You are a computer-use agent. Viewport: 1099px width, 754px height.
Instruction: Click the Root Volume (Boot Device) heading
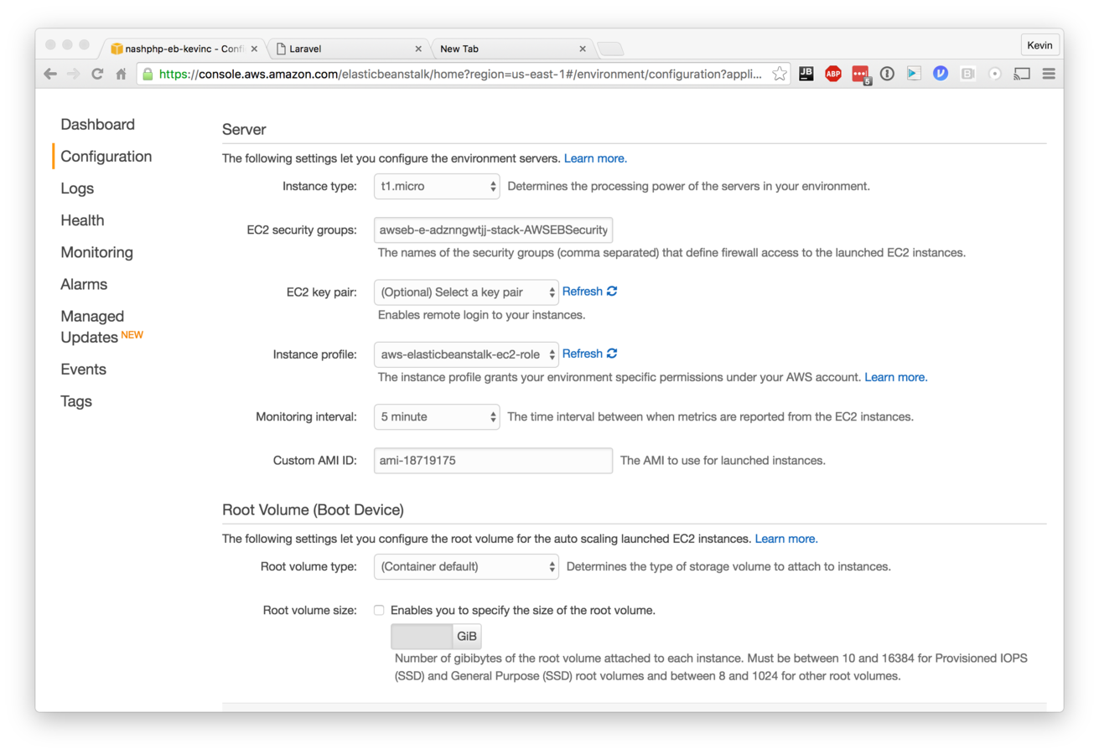click(313, 510)
